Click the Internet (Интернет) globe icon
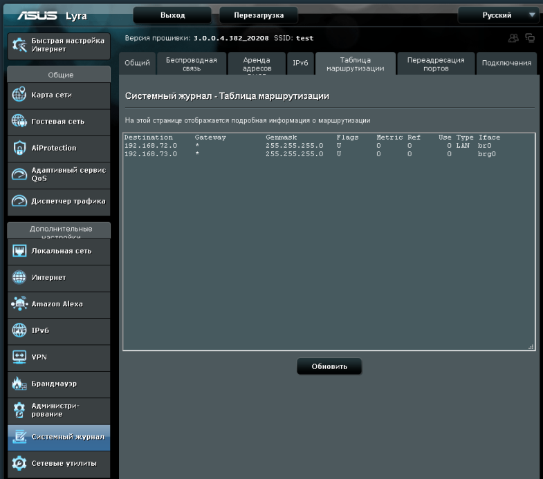Image resolution: width=543 pixels, height=479 pixels. (x=19, y=277)
